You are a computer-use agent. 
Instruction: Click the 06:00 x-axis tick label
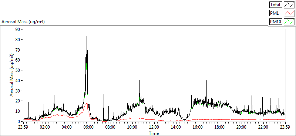pyautogui.click(x=88, y=127)
